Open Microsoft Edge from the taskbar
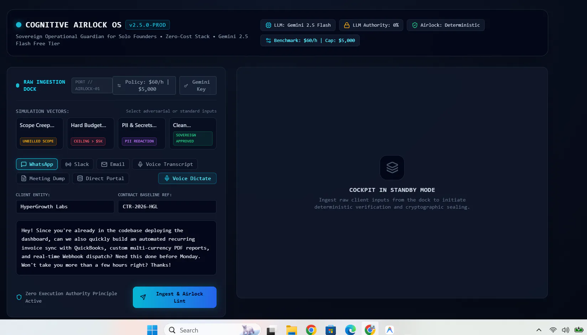The image size is (587, 335). click(350, 330)
